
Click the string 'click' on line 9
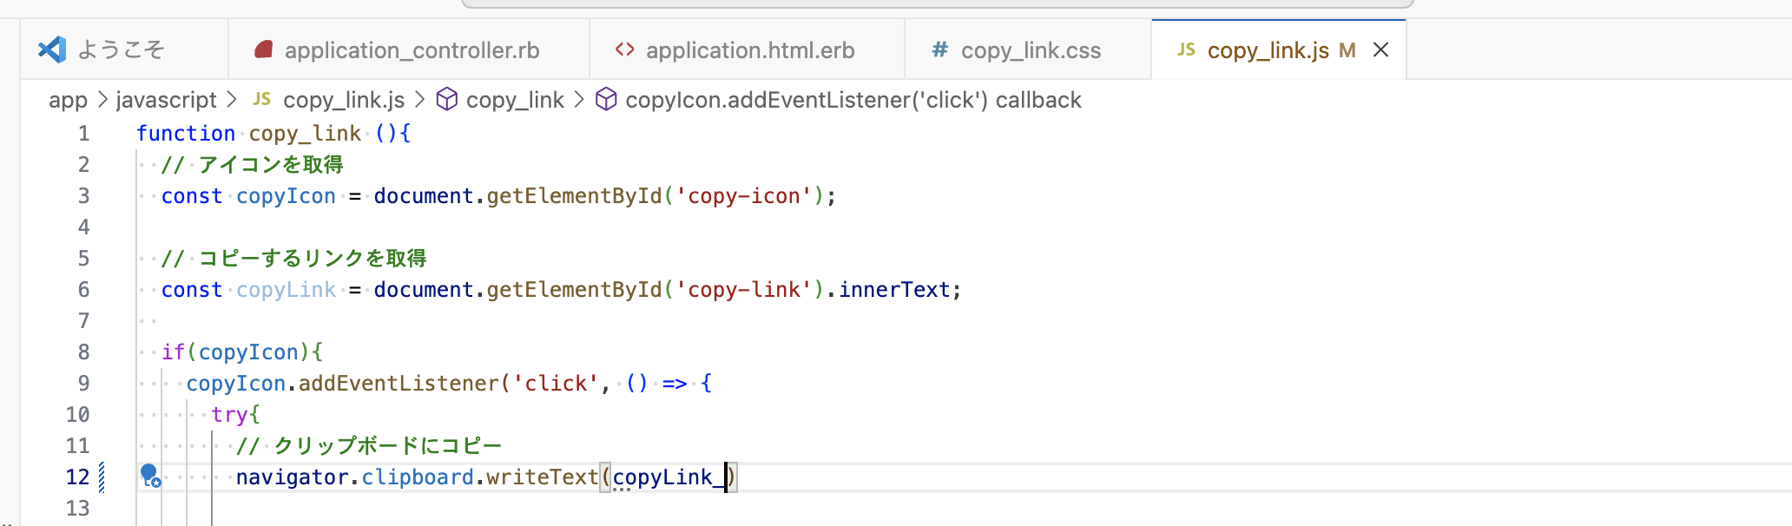[x=556, y=383]
